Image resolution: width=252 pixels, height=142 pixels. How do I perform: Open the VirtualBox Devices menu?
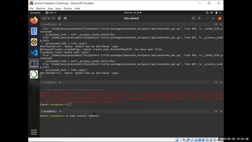tap(68, 9)
